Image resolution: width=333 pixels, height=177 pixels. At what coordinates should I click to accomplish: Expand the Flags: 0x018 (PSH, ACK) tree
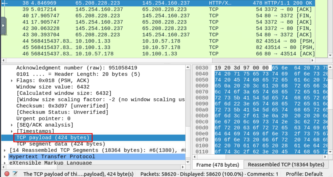pos(12,81)
